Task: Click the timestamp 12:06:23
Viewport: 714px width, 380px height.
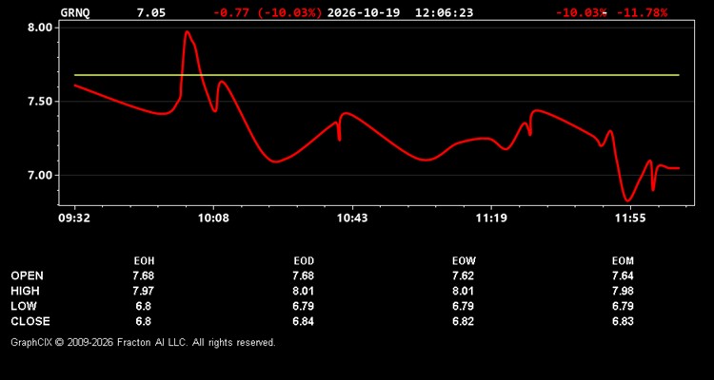Action: (x=444, y=12)
